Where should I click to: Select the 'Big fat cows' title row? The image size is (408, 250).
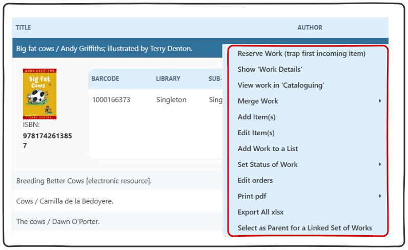click(104, 49)
